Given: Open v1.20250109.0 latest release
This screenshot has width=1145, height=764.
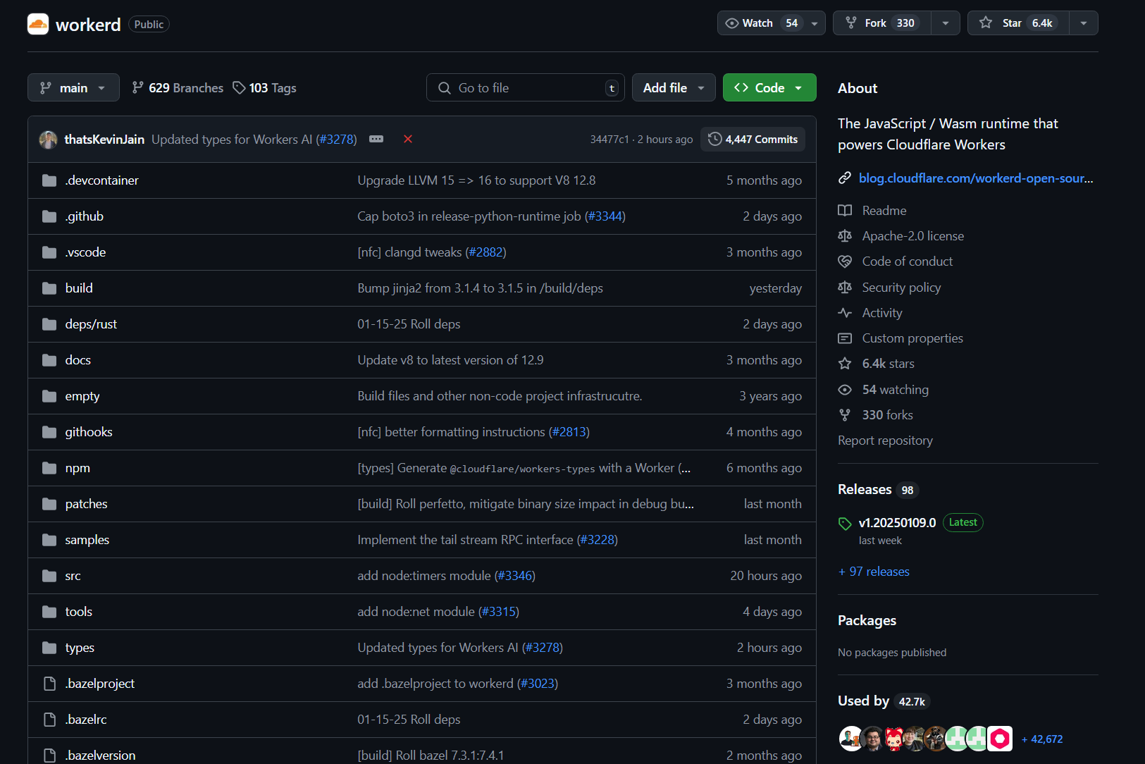Looking at the screenshot, I should click(x=897, y=523).
